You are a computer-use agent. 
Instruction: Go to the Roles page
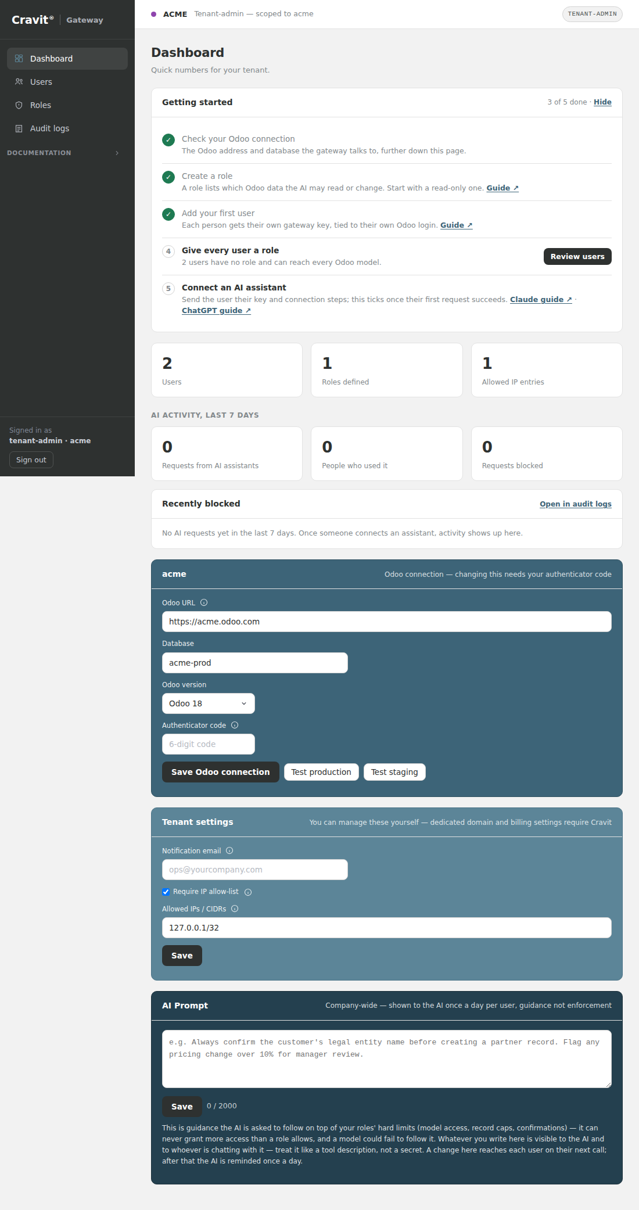pos(67,105)
